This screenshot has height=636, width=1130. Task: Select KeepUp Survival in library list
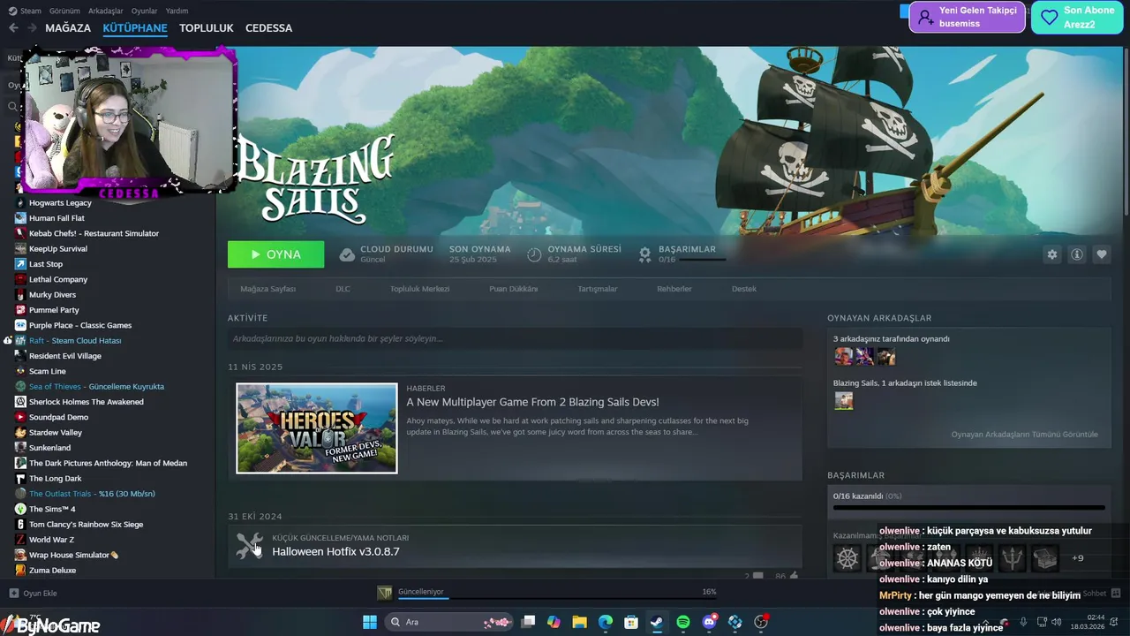click(x=58, y=249)
